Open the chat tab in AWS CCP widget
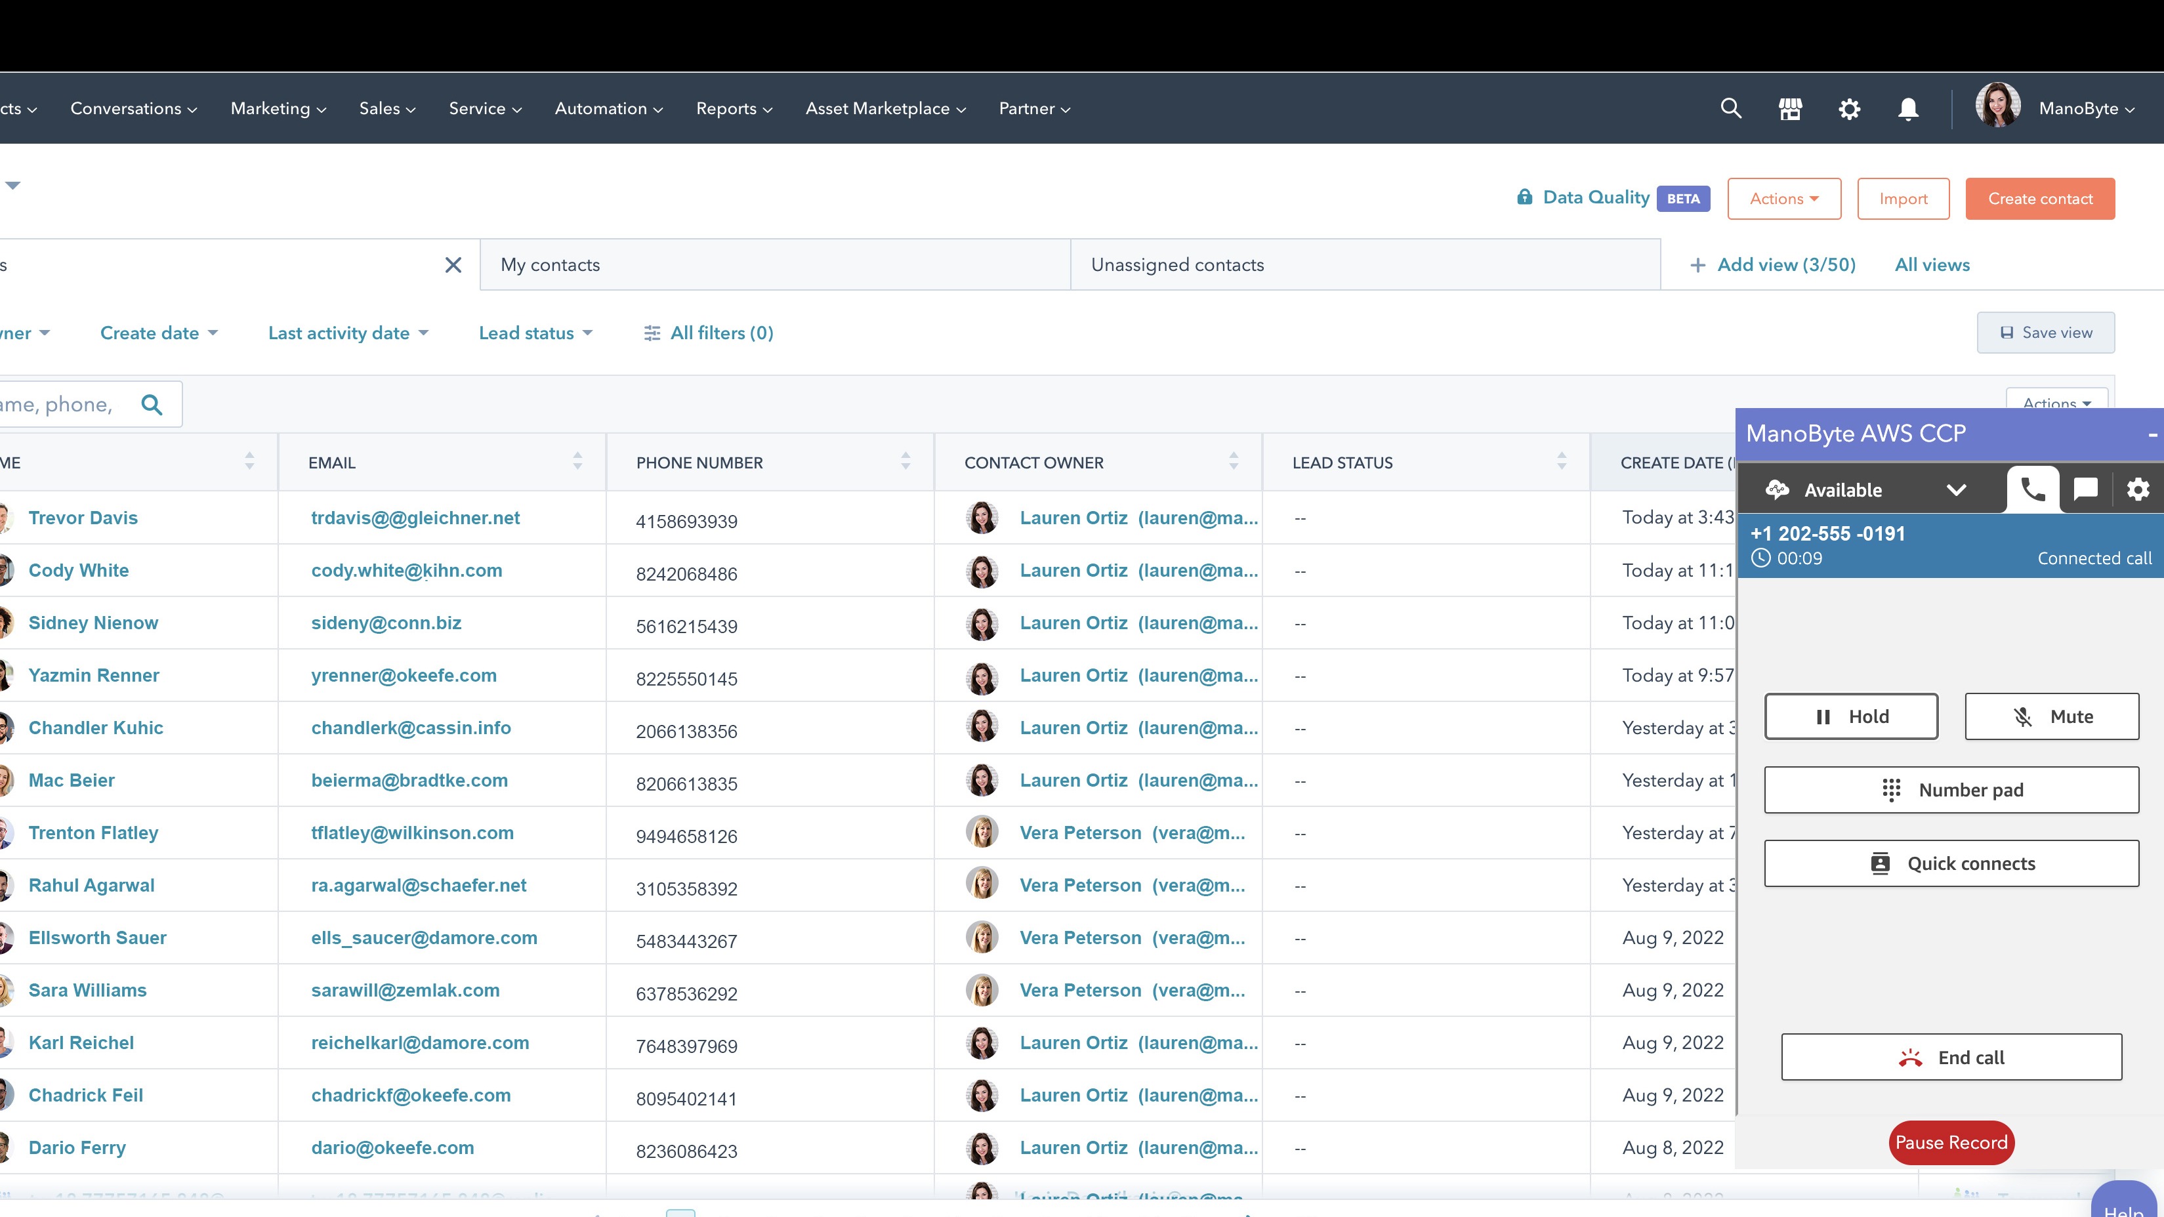Screen dimensions: 2164x1217 pos(2086,489)
